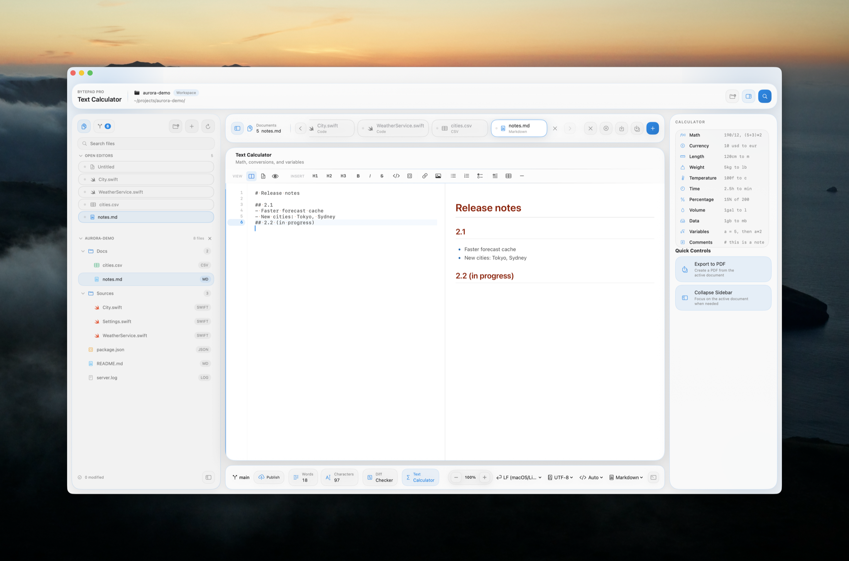Create a new file in the sidebar
Viewport: 849px width, 561px height.
(192, 126)
